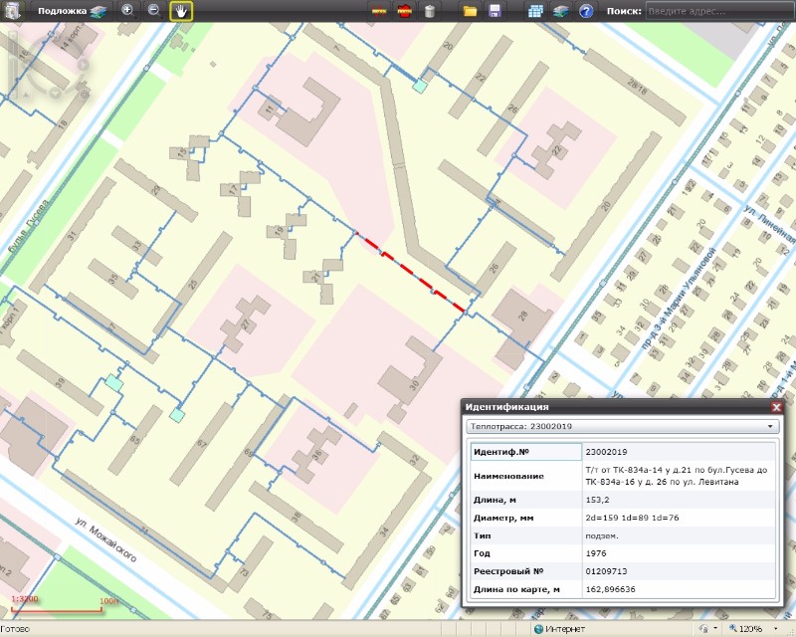Click the orange flat rectangle toolbar icon
The image size is (796, 637).
pos(379,12)
